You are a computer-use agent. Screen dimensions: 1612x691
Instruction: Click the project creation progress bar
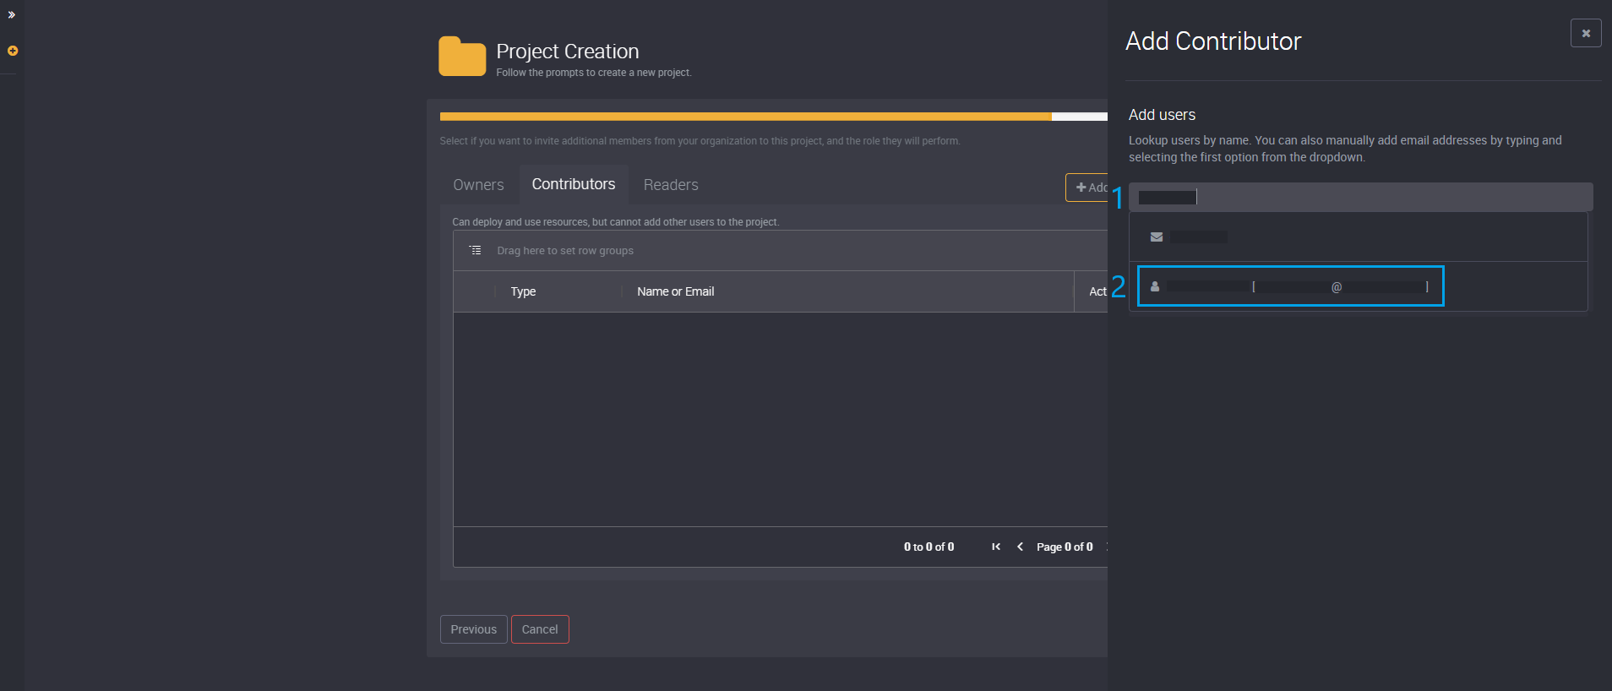click(x=773, y=117)
